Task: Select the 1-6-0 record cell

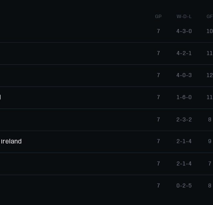Action: tap(184, 97)
